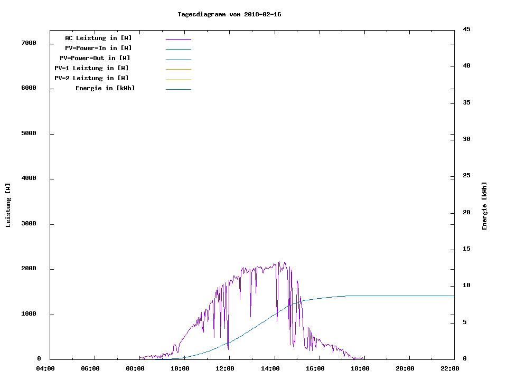507x380 pixels.
Task: Select the 'AC Leistung in [W]' legend label
Action: pyautogui.click(x=98, y=38)
